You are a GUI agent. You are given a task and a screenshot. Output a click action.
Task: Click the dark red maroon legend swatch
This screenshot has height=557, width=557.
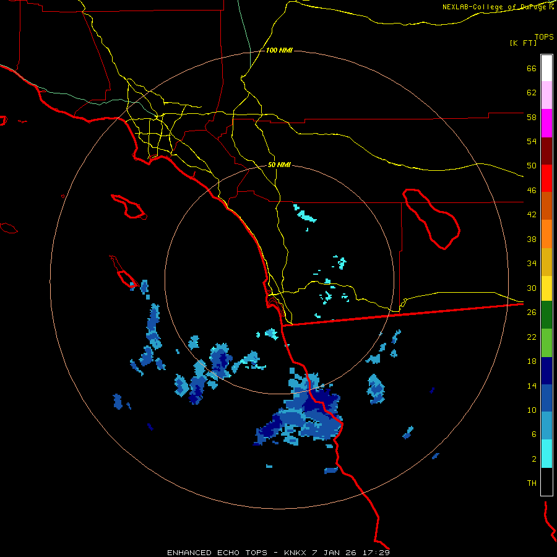tap(546, 151)
